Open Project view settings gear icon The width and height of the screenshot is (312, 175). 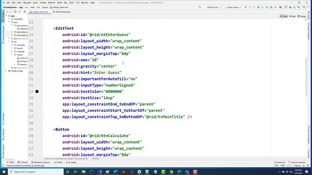(25, 12)
